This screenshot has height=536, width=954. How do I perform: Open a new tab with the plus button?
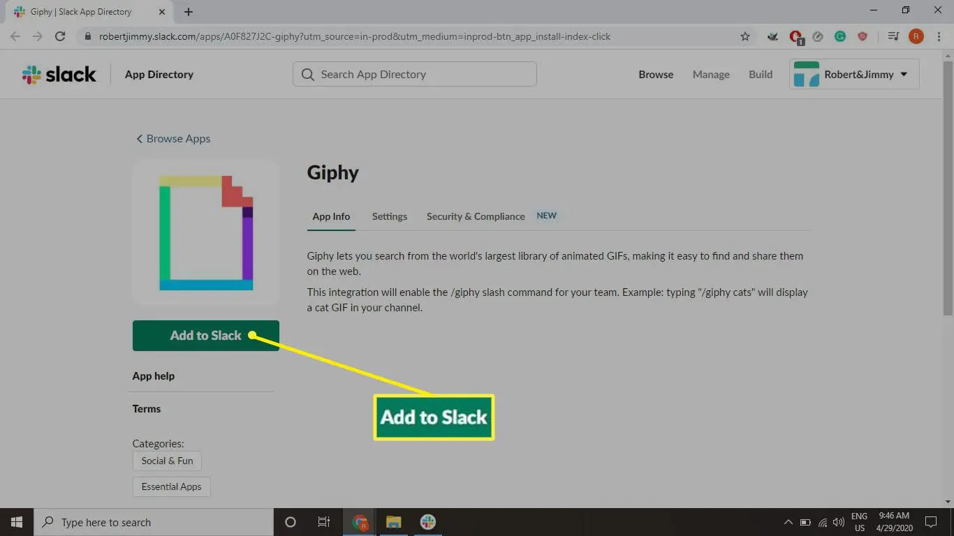(x=189, y=12)
